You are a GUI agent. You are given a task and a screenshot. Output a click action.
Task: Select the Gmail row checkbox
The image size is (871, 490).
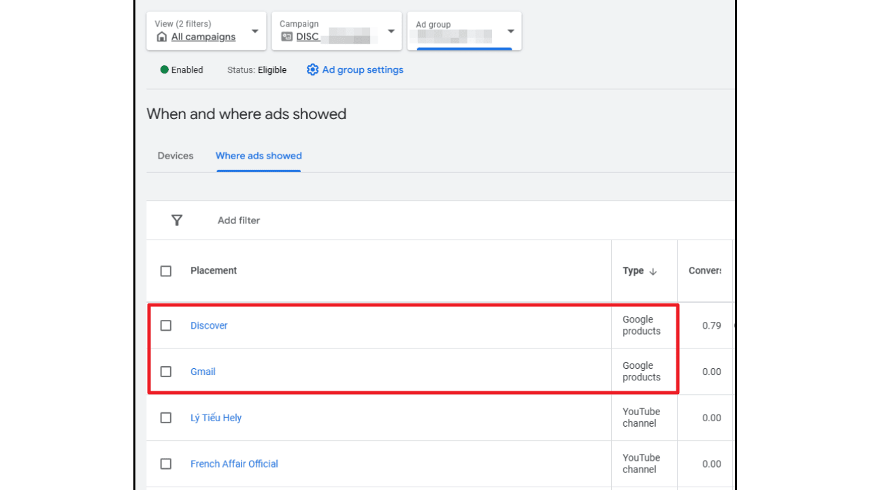pos(166,372)
